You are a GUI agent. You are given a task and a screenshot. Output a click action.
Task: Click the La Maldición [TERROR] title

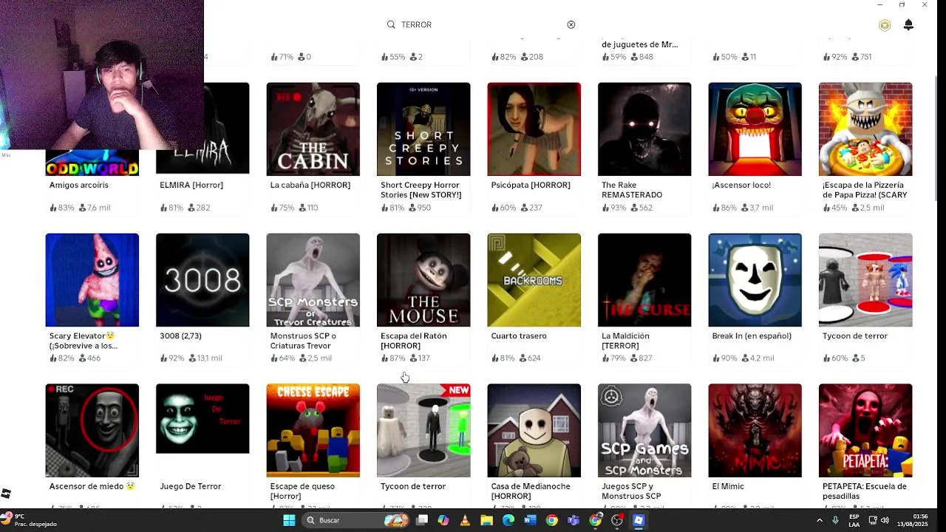coord(626,341)
